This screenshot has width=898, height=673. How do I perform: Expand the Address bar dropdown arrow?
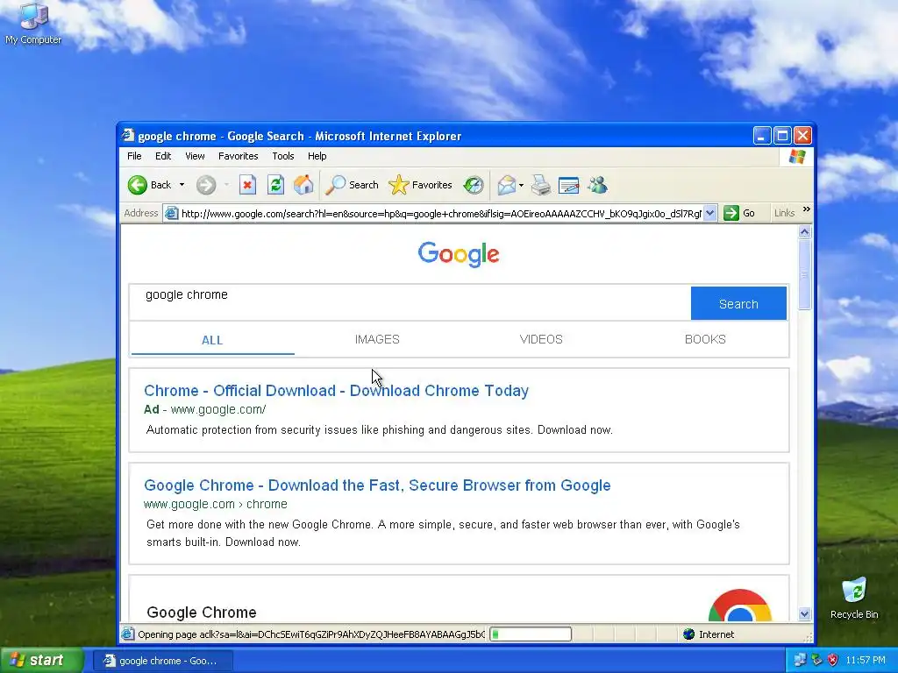(709, 214)
